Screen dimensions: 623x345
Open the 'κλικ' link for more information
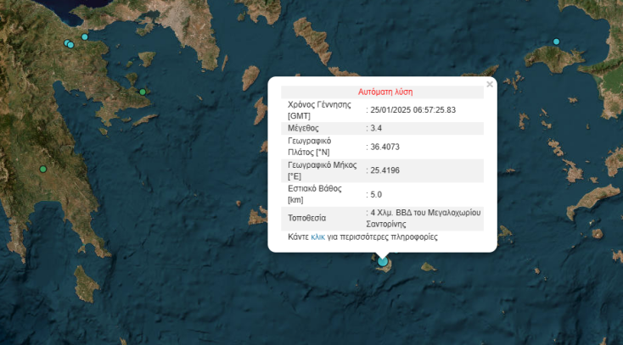318,237
